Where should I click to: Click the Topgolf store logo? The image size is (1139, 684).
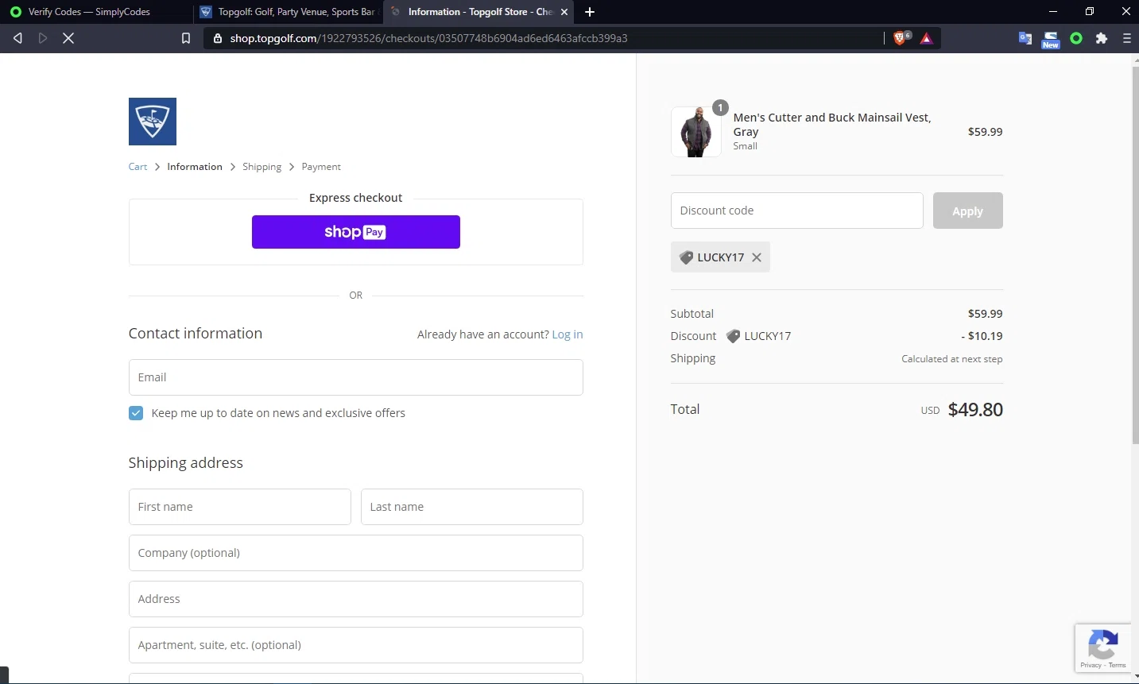[x=153, y=122]
